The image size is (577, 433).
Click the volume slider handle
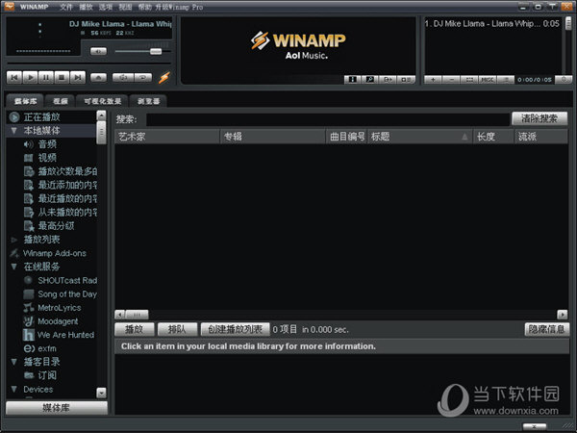[156, 51]
